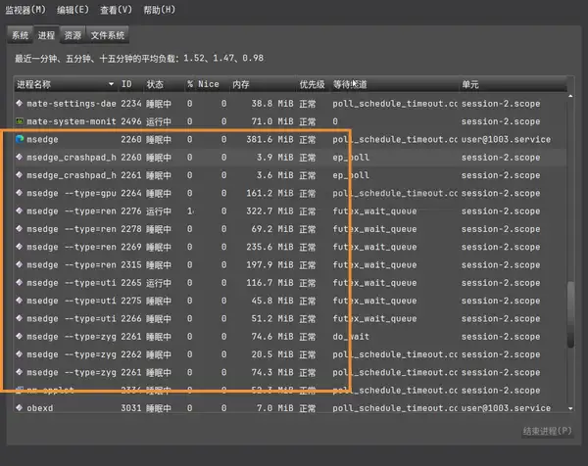Click the icon for msedge --type=ren 2269
The image size is (588, 466).
pyautogui.click(x=20, y=247)
